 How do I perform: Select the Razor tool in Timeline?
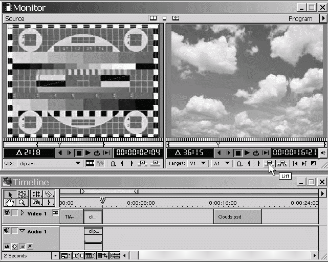pyautogui.click(x=49, y=194)
